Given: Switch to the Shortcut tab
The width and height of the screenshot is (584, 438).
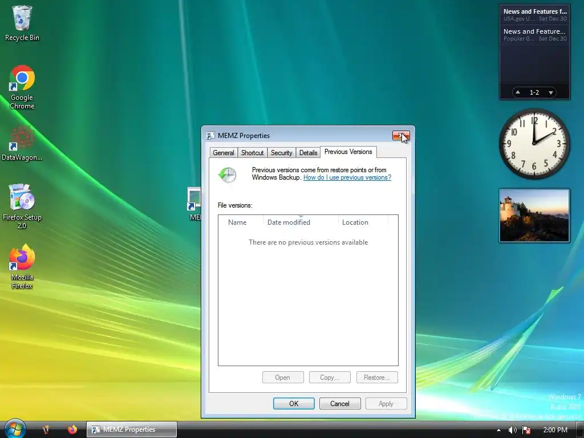Looking at the screenshot, I should pyautogui.click(x=252, y=153).
